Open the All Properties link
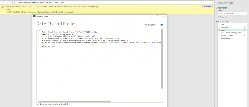249x107 pixels. (x=222, y=17)
